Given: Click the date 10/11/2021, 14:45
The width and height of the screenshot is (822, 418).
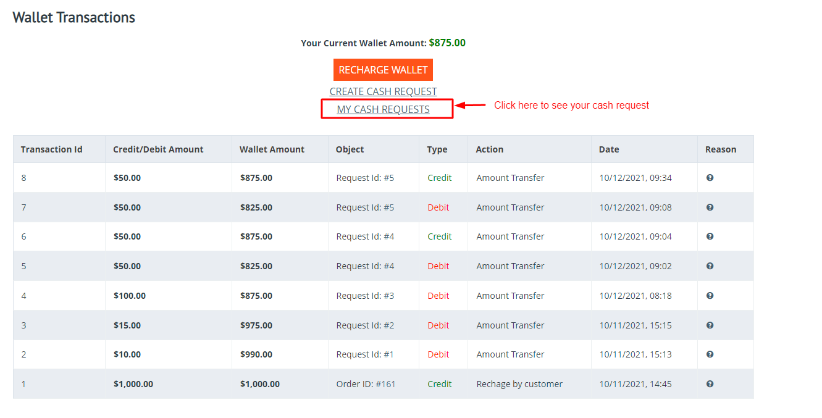Looking at the screenshot, I should [635, 384].
